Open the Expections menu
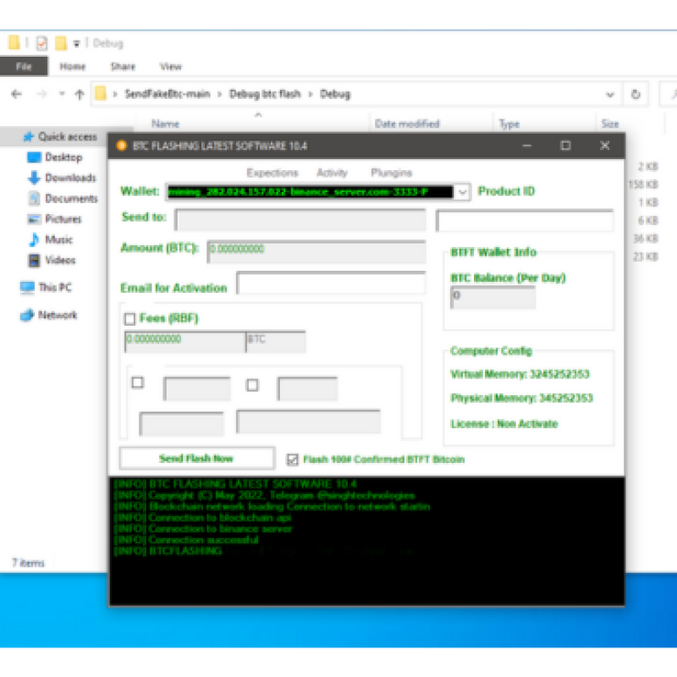Image resolution: width=677 pixels, height=677 pixels. 272,173
